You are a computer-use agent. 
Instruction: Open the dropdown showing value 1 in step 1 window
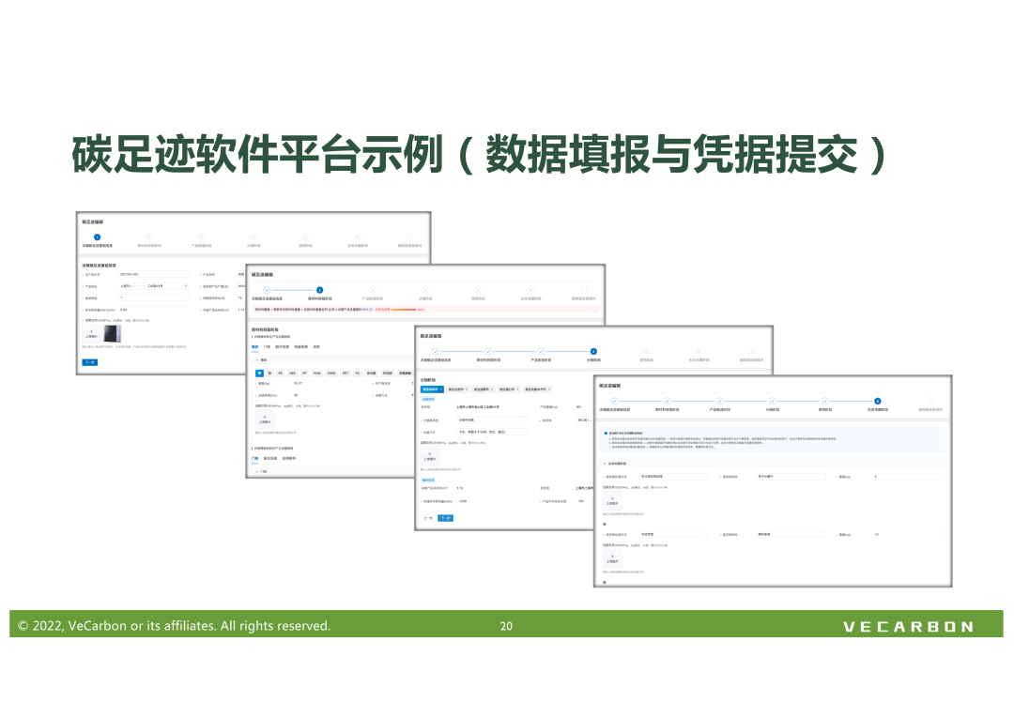(154, 297)
